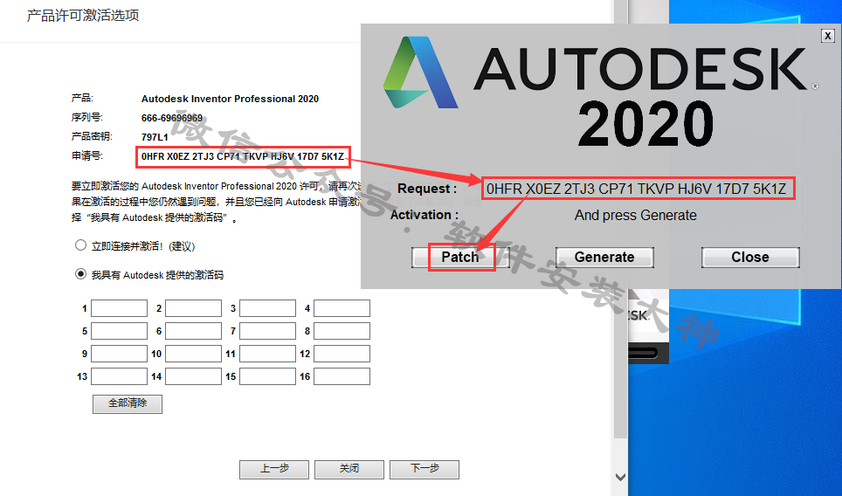
Task: Click the product key 797L1
Action: (x=155, y=137)
